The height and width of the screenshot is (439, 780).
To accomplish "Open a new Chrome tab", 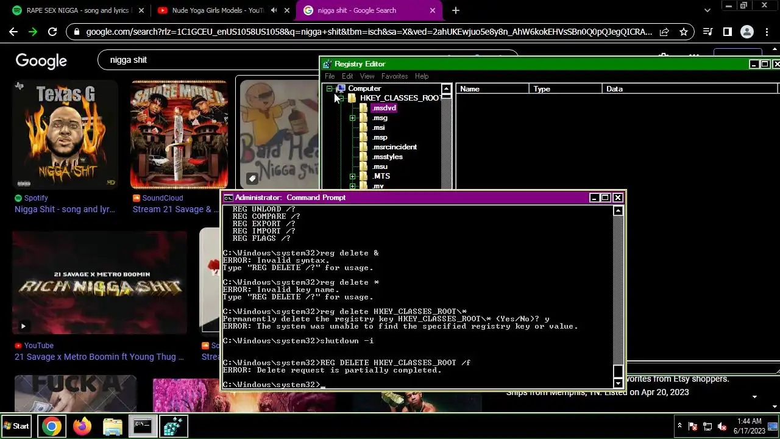I will click(x=455, y=10).
